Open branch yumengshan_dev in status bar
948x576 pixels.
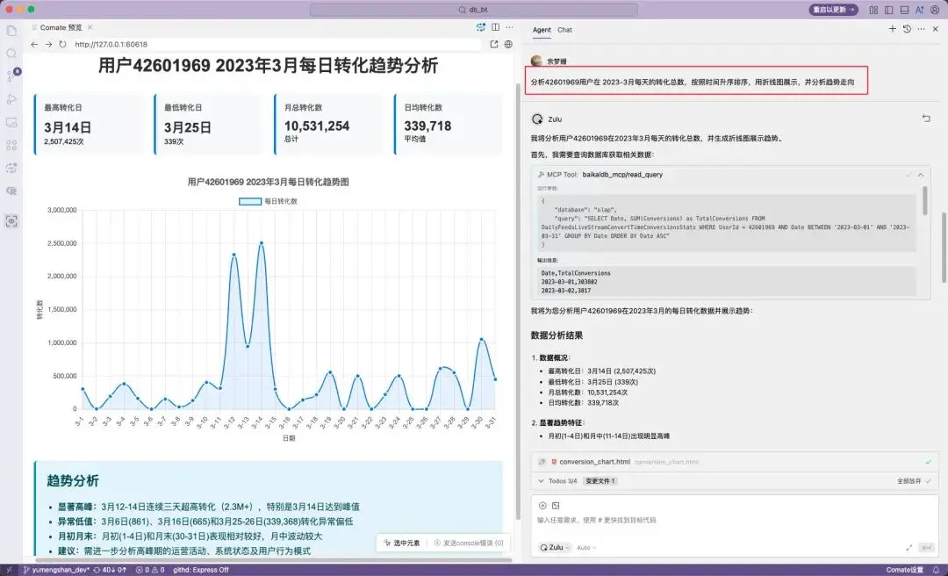click(57, 570)
